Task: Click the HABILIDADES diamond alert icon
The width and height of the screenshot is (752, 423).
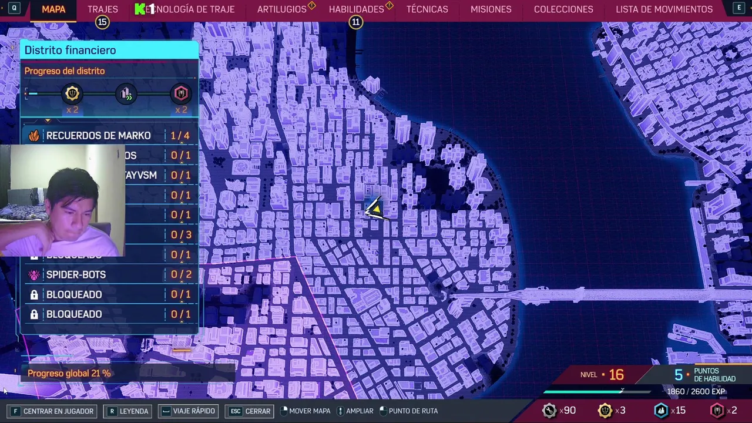Action: tap(389, 6)
